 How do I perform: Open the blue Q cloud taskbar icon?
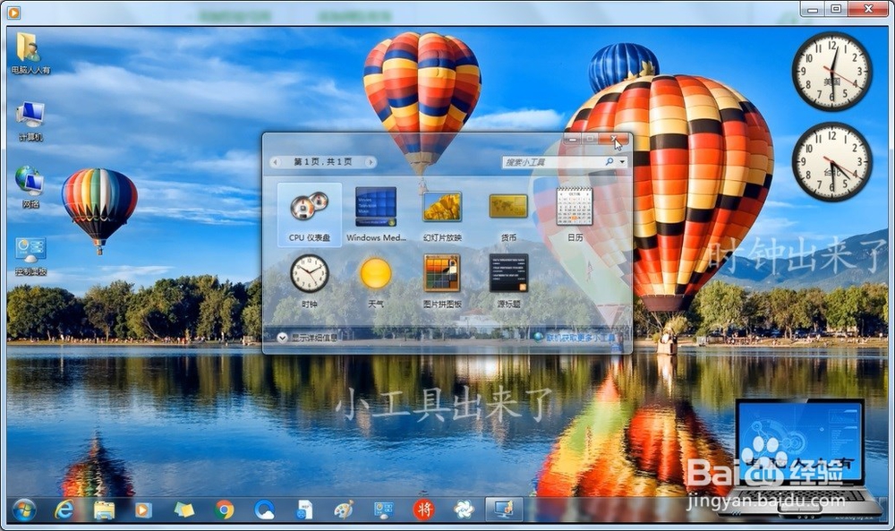click(x=265, y=510)
